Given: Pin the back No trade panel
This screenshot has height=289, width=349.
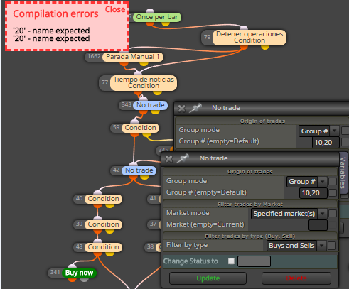Looking at the screenshot, I should 195,108.
